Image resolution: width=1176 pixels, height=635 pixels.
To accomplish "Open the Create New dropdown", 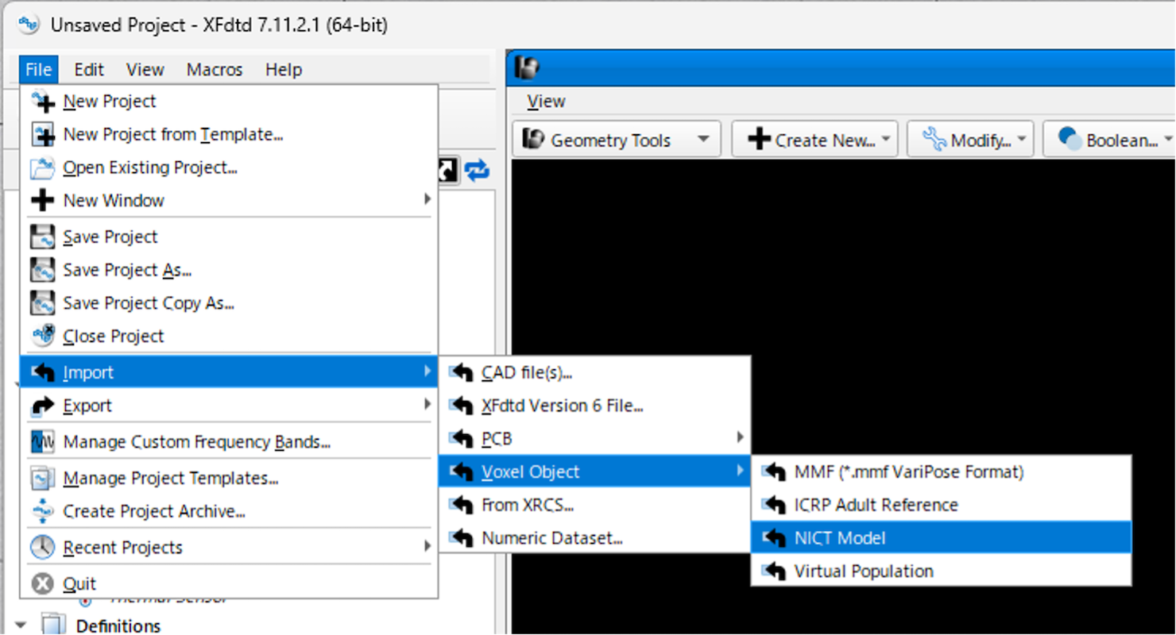I will click(814, 140).
